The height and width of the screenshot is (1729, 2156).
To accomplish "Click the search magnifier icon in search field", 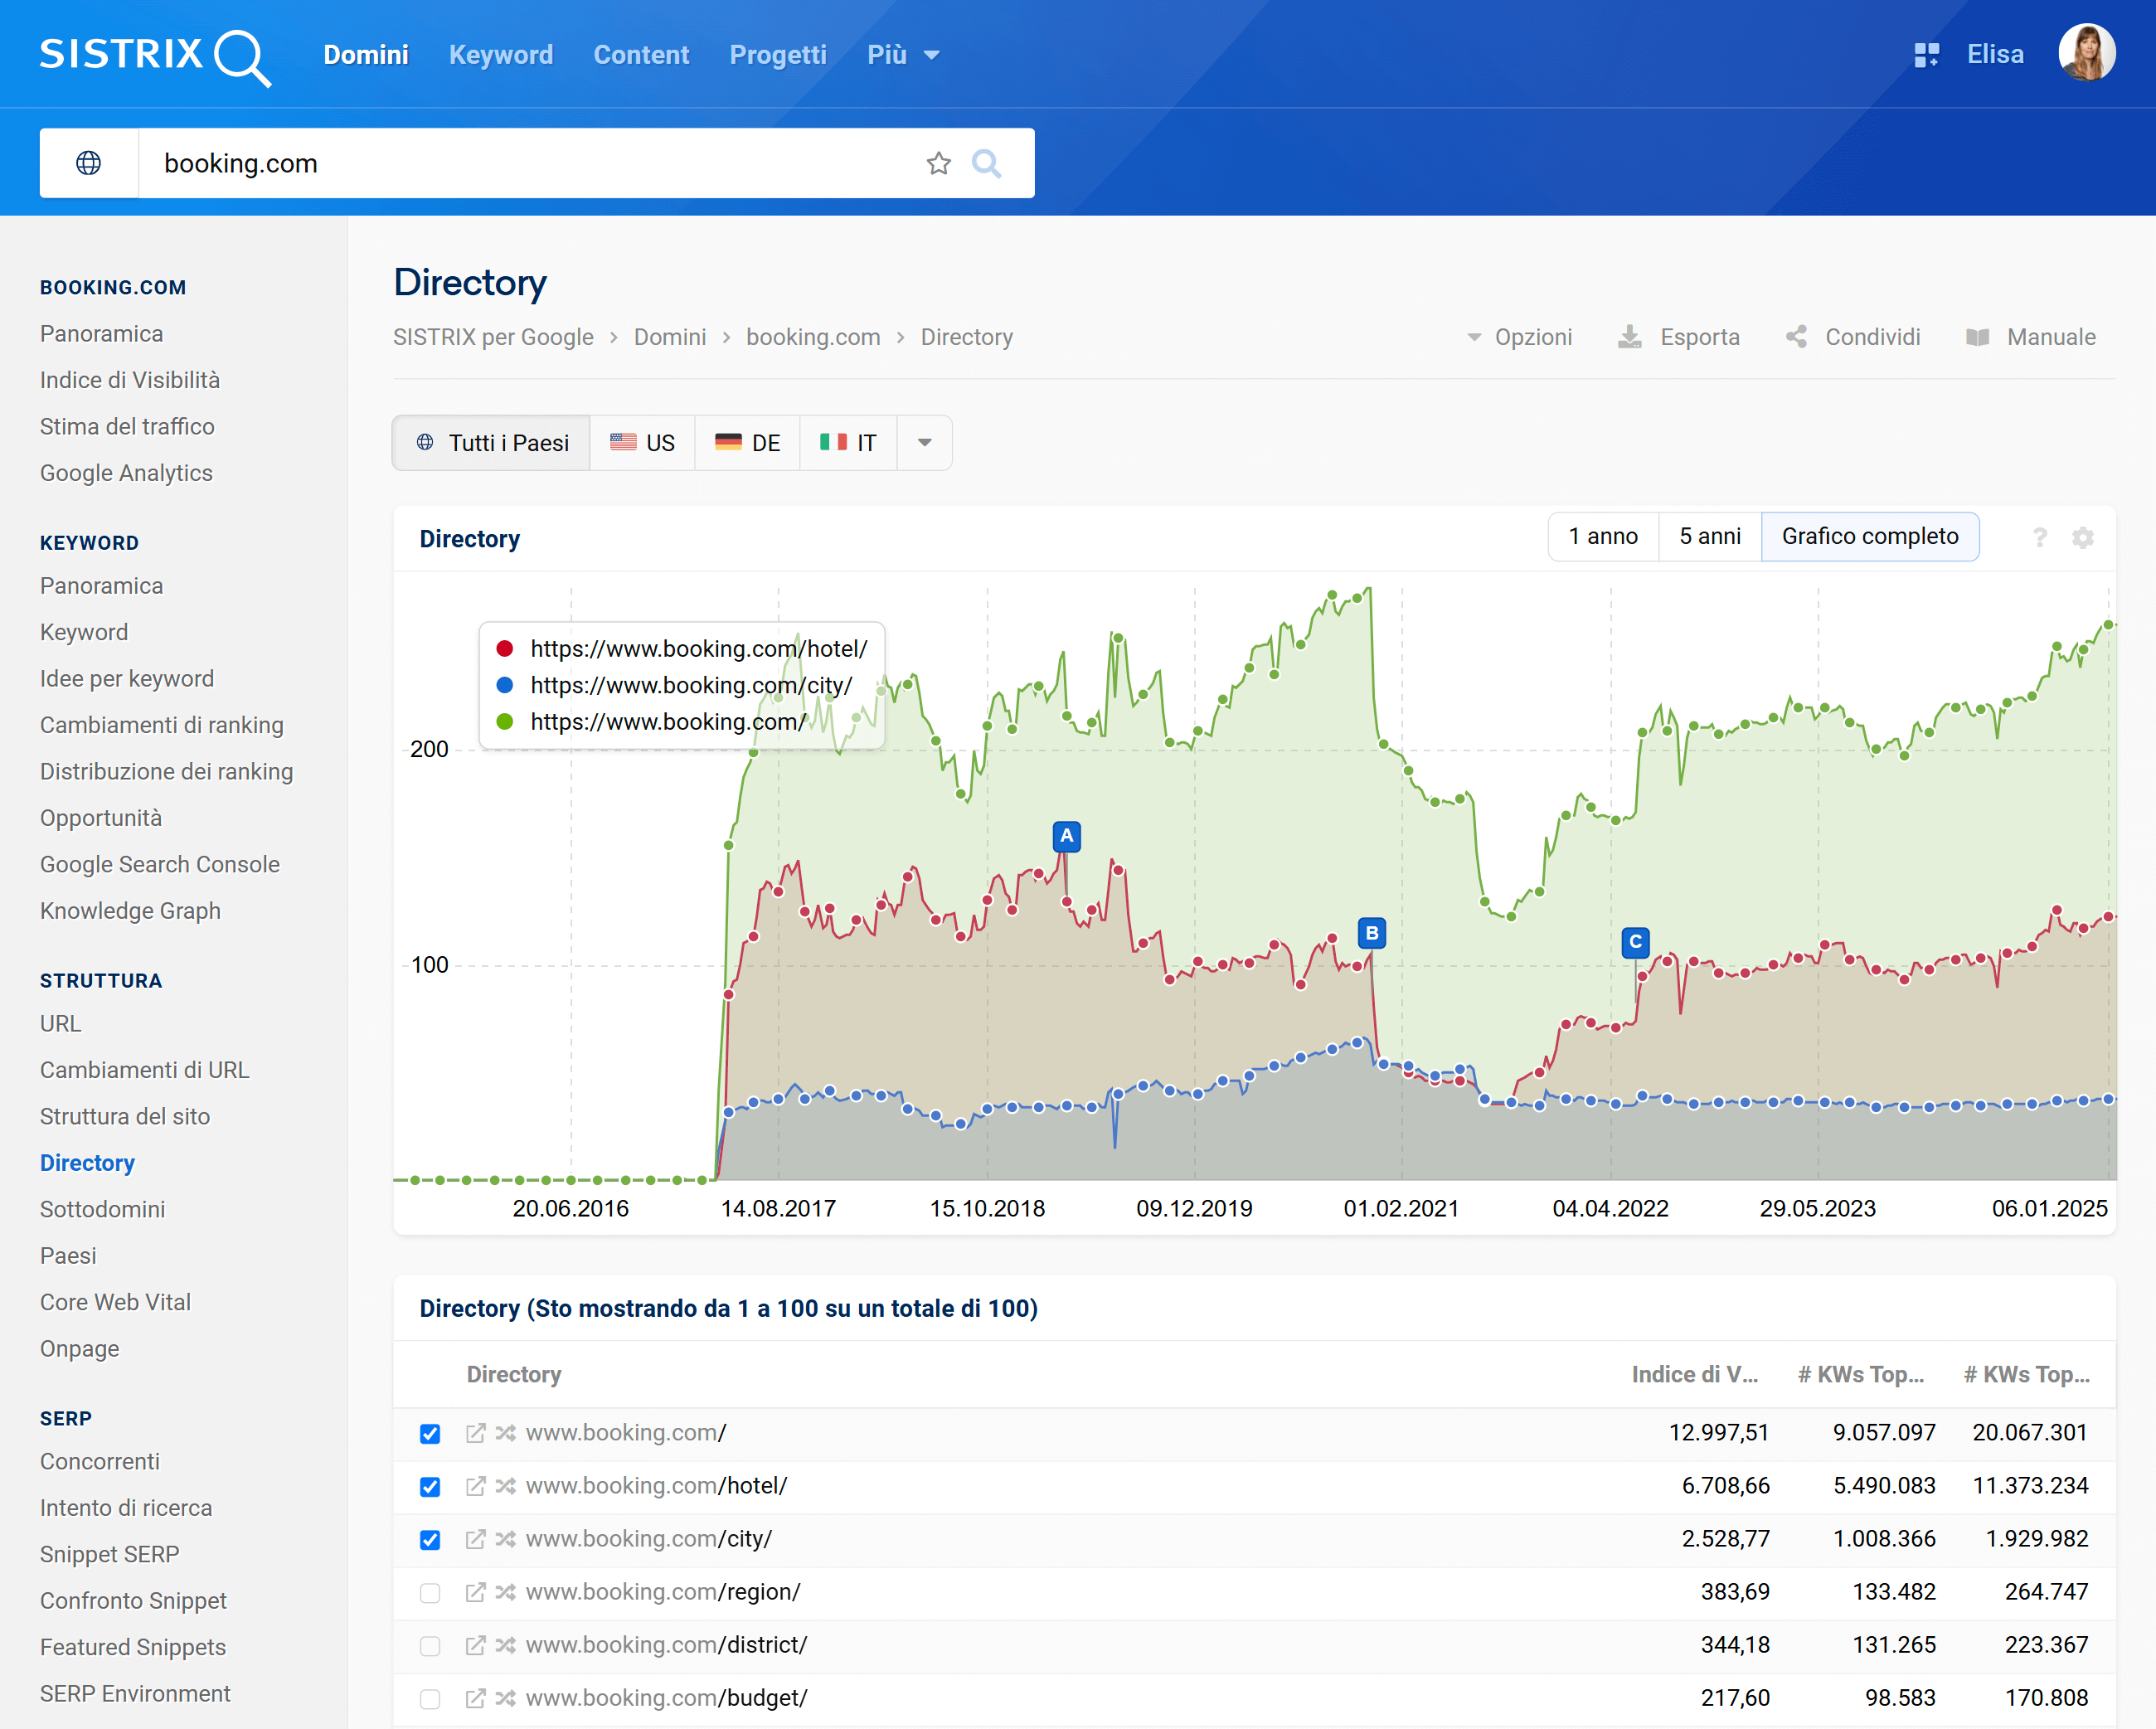I will 986,163.
